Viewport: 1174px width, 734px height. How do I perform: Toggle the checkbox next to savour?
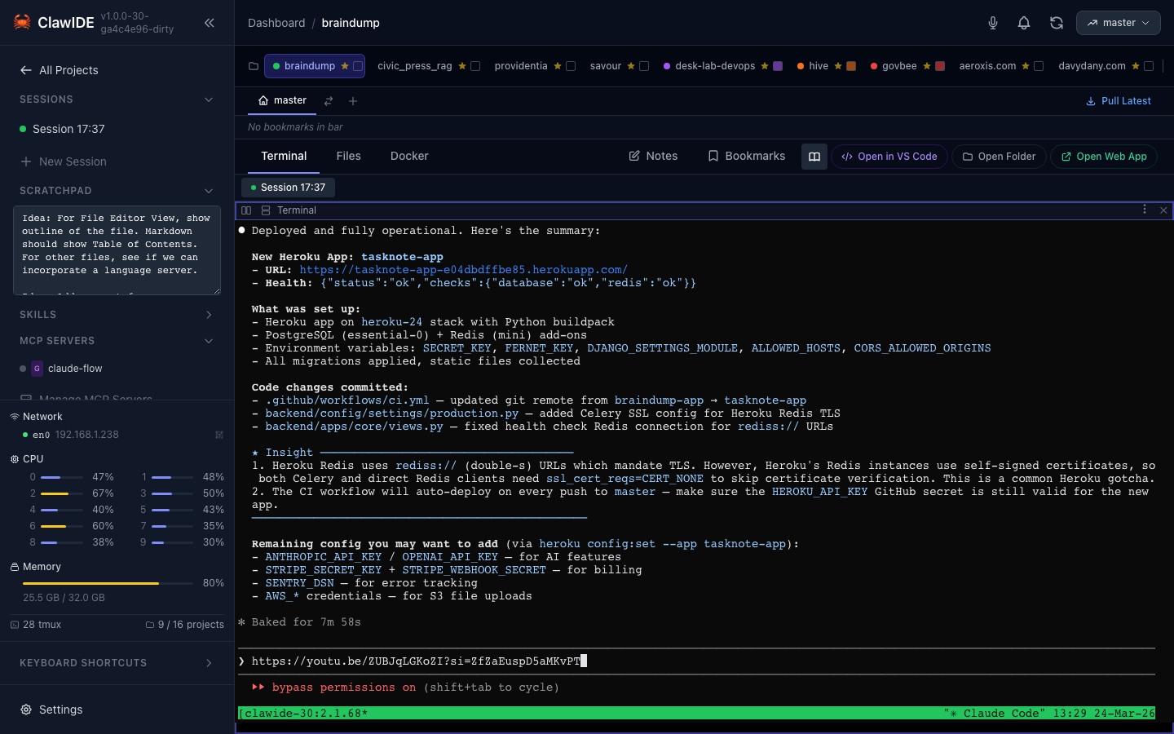[x=645, y=65]
